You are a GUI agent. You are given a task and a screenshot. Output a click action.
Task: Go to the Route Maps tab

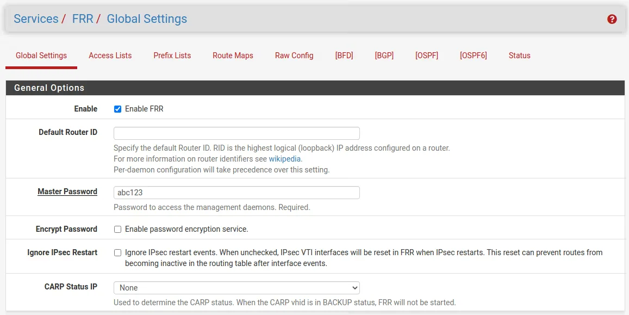233,55
